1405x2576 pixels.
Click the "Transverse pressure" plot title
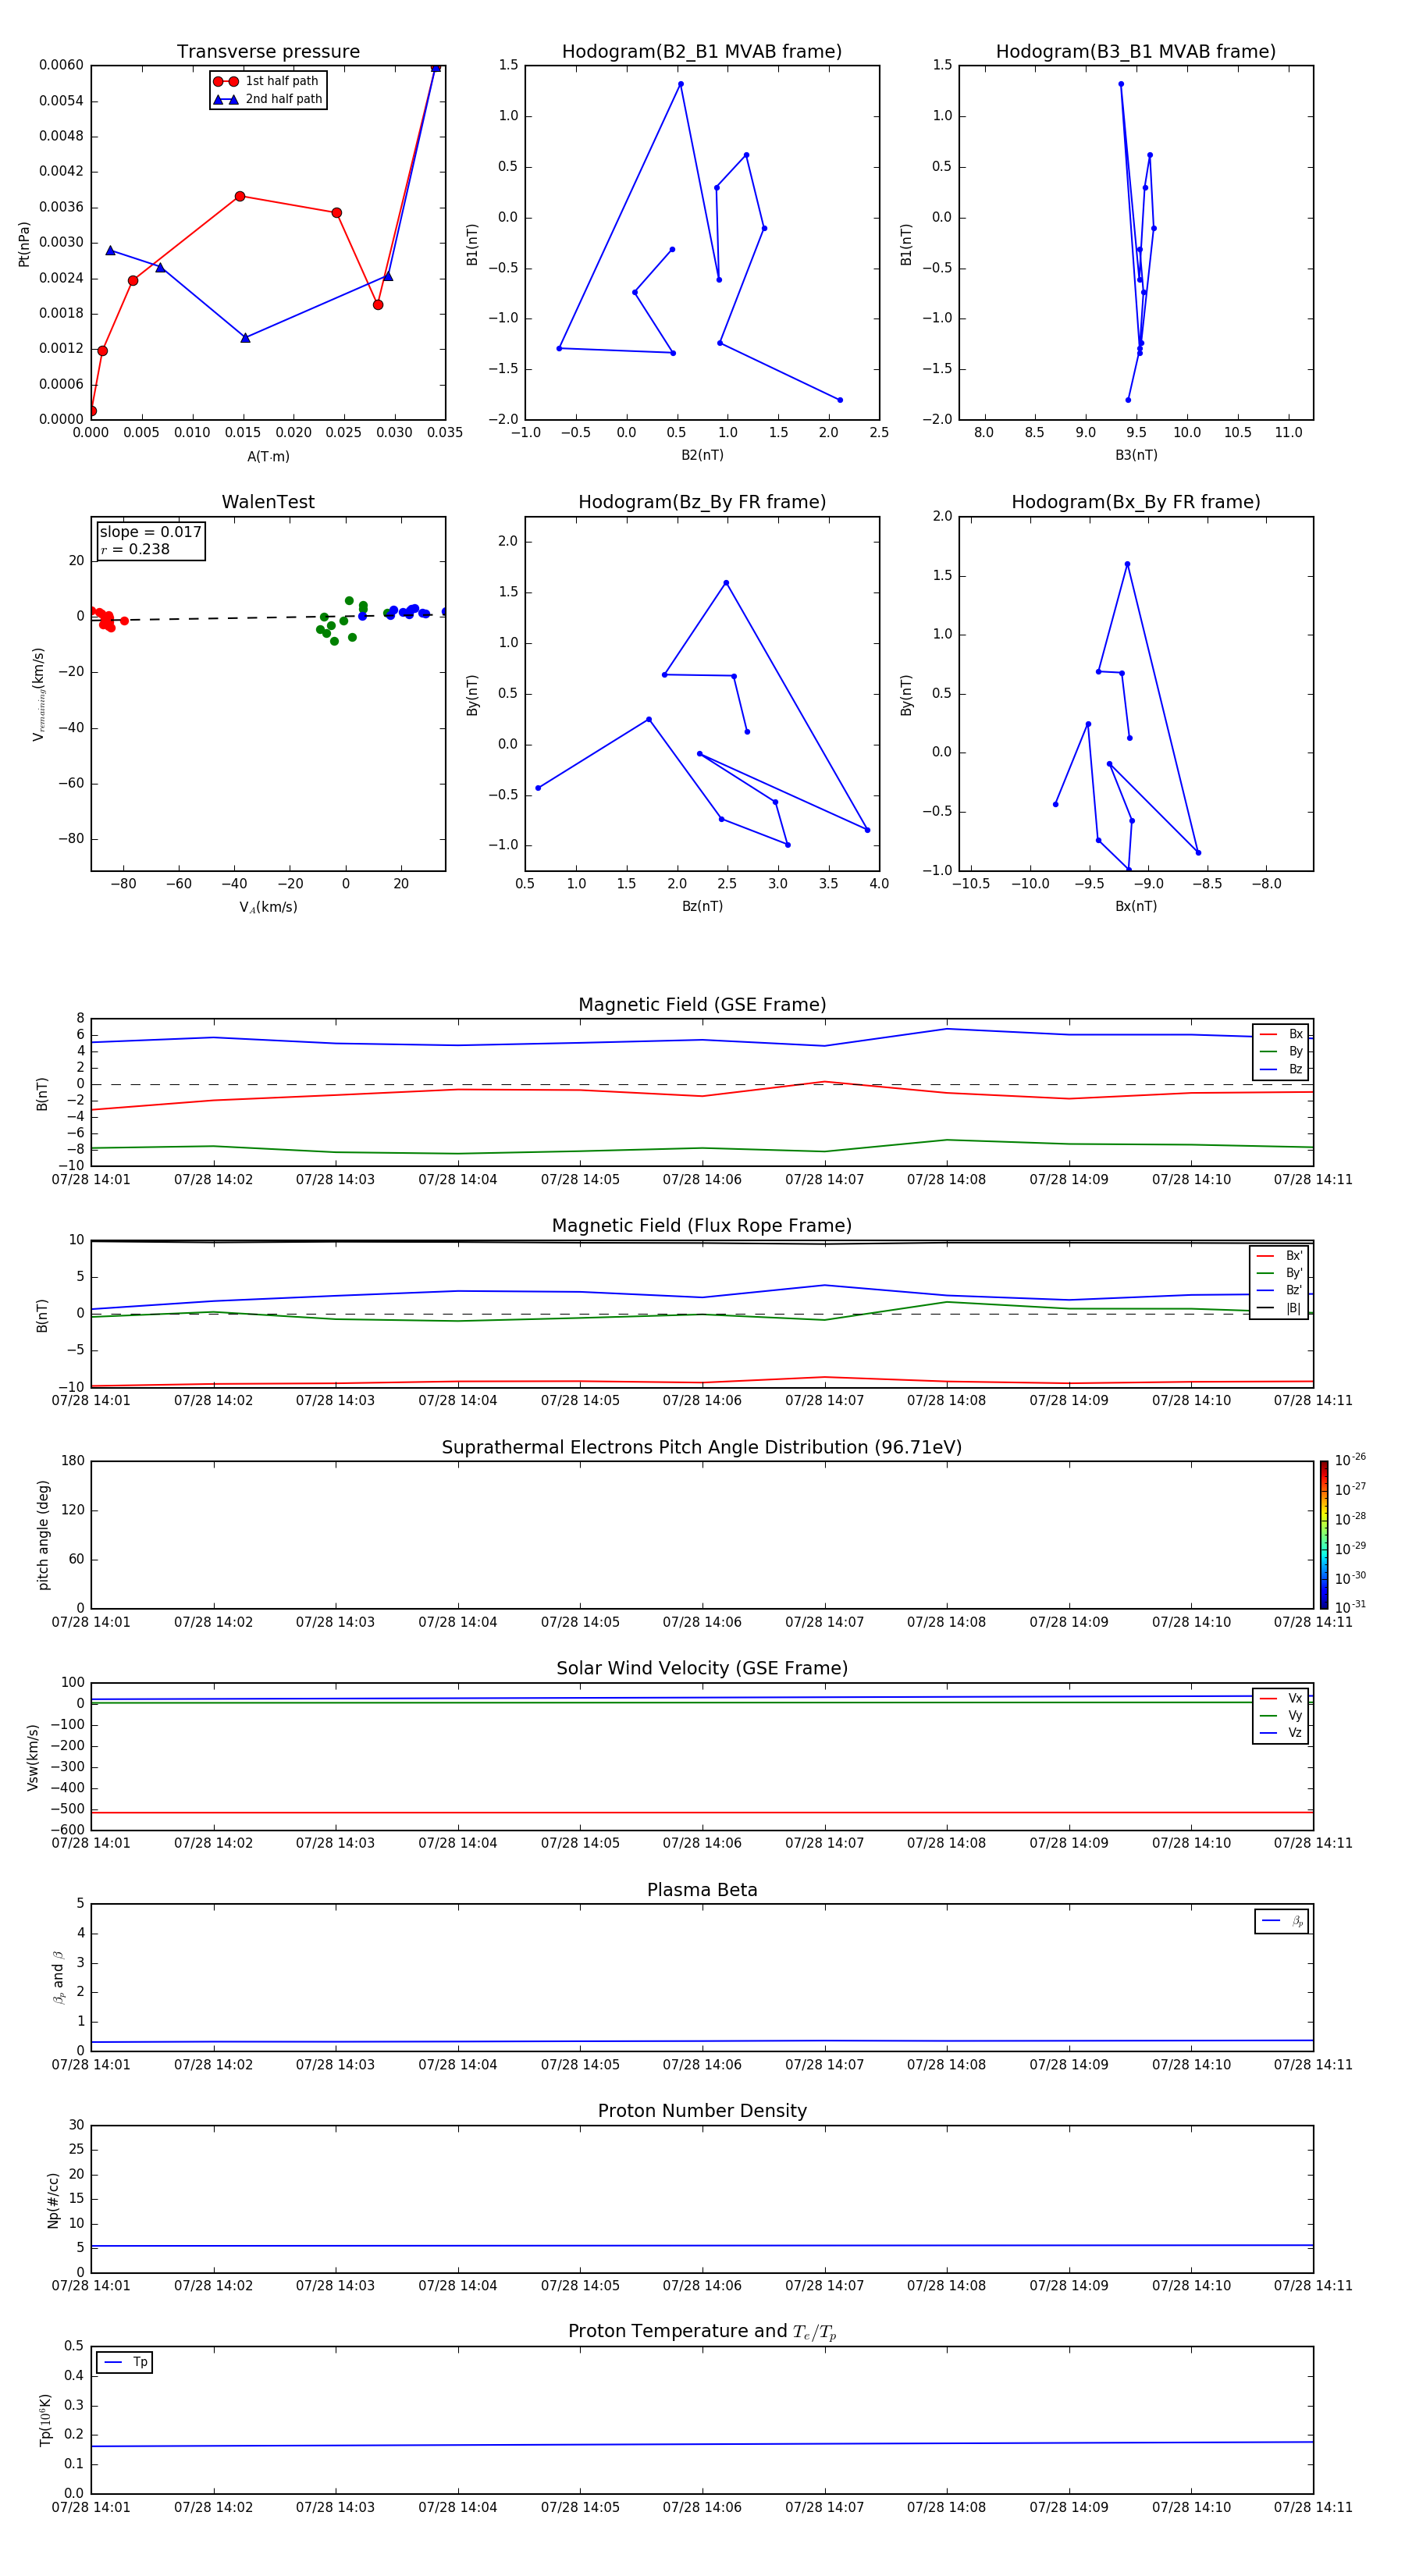coord(268,51)
